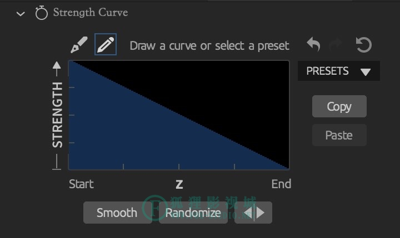Click the Strength Curve stopwatch icon
This screenshot has height=238, width=400.
point(41,13)
